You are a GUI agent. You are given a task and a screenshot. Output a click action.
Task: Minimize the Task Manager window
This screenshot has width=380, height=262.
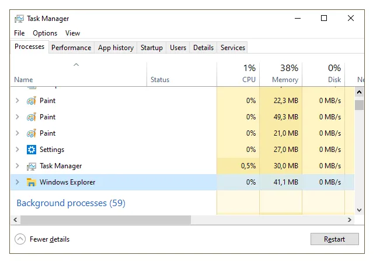298,19
